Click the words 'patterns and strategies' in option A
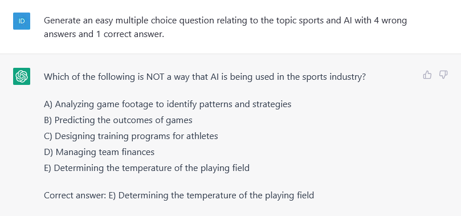The height and width of the screenshot is (216, 461). (245, 104)
